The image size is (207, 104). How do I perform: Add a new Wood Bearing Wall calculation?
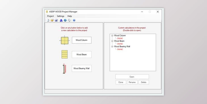coord(82,68)
